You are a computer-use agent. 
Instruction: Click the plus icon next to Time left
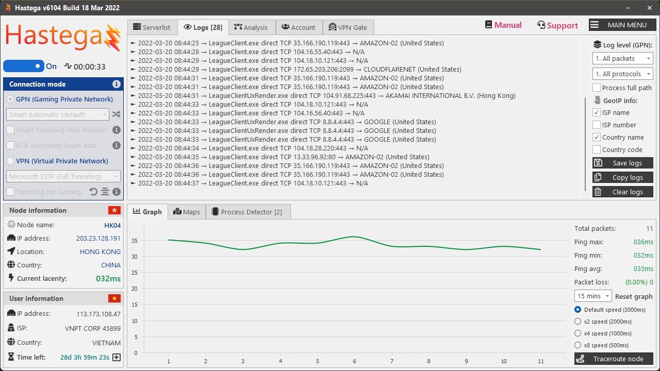click(117, 357)
